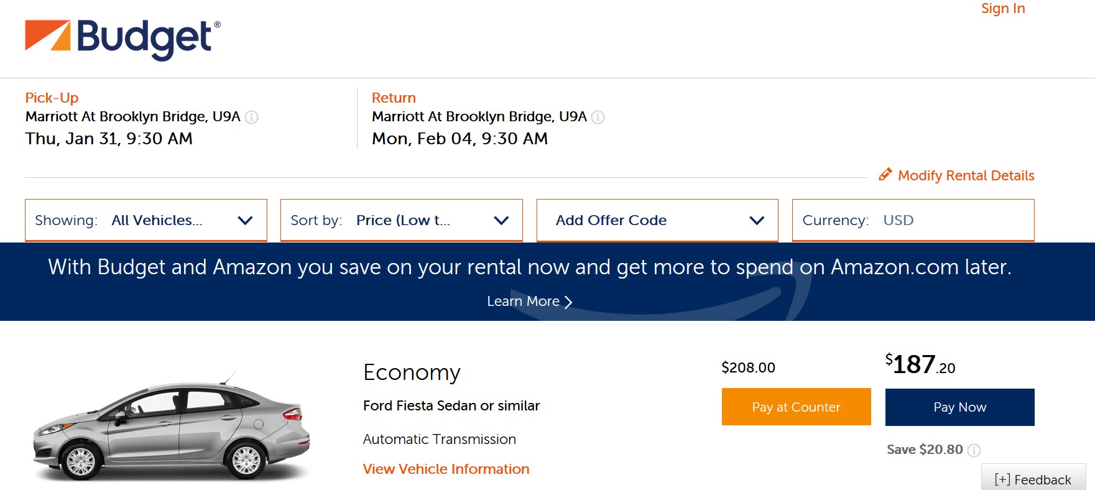Open the info tooltip next to Pick-Up location

252,116
